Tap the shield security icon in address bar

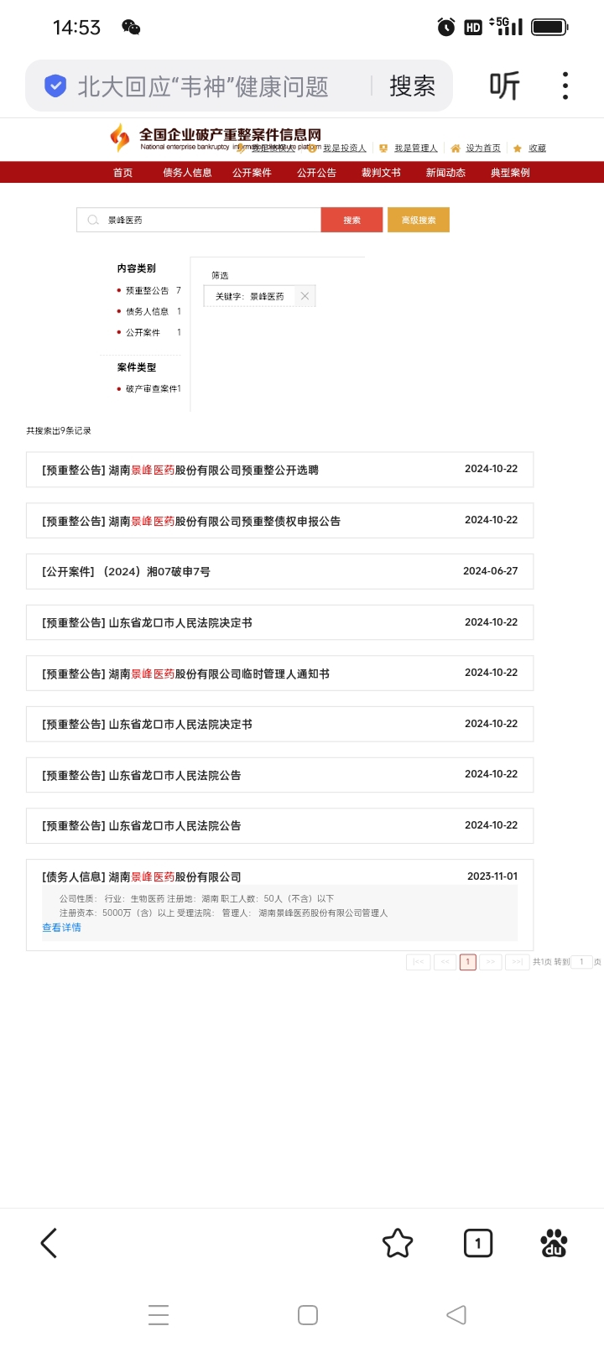(55, 86)
